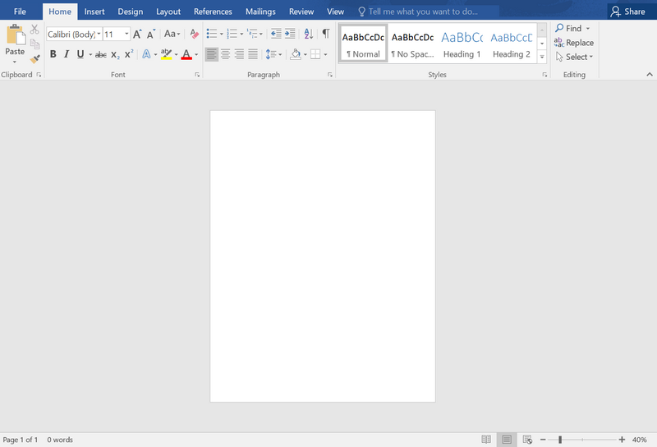Apply strikethrough formatting
Screen dimensions: 657x447
100,54
